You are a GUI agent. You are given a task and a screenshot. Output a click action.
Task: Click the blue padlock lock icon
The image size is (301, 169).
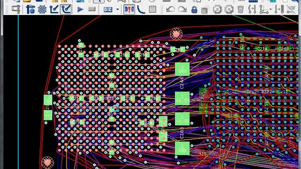click(194, 9)
